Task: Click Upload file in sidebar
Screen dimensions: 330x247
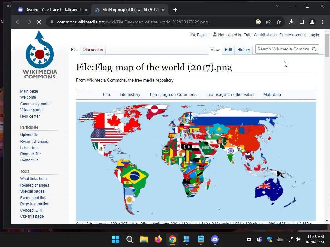Action: click(x=29, y=135)
